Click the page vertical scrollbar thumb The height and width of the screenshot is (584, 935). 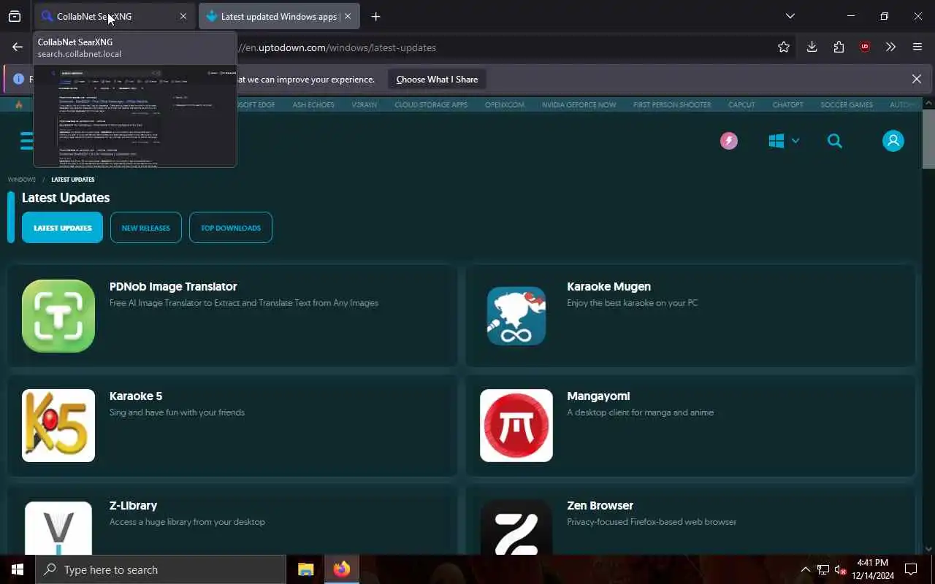pos(928,139)
